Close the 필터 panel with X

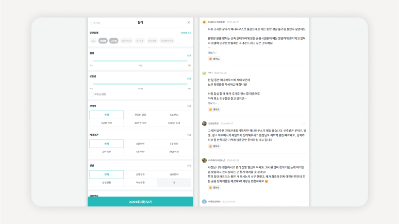coord(189,22)
